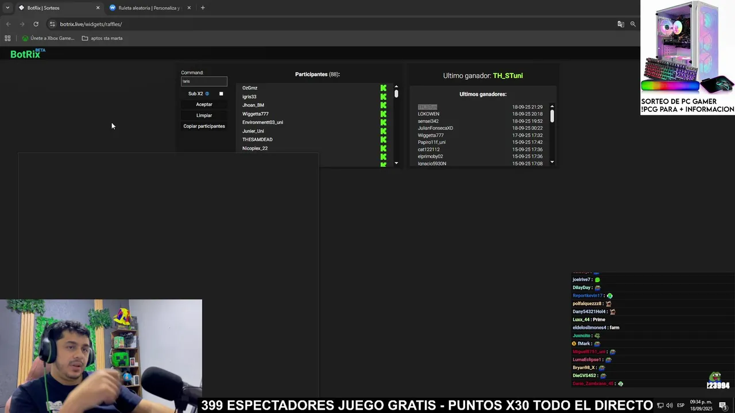Viewport: 735px width, 413px height.
Task: Click the zoom magnifier in address bar
Action: point(633,24)
